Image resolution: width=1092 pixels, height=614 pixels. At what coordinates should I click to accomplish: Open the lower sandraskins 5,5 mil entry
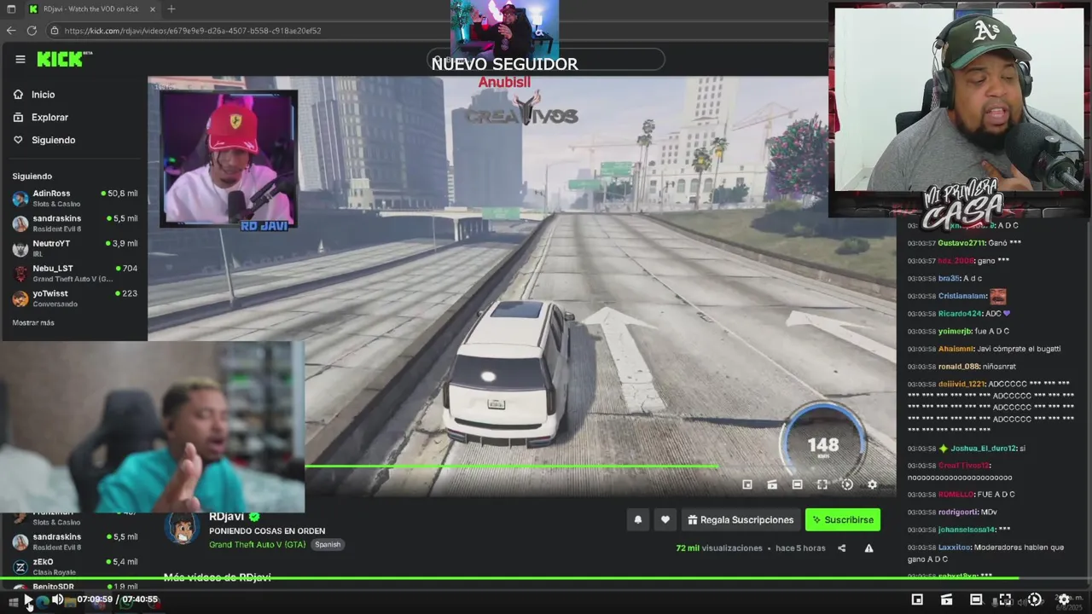tap(74, 542)
